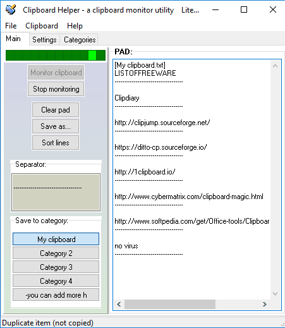Click the Clipdiary entry in the pad
This screenshot has height=328, width=285.
127,98
